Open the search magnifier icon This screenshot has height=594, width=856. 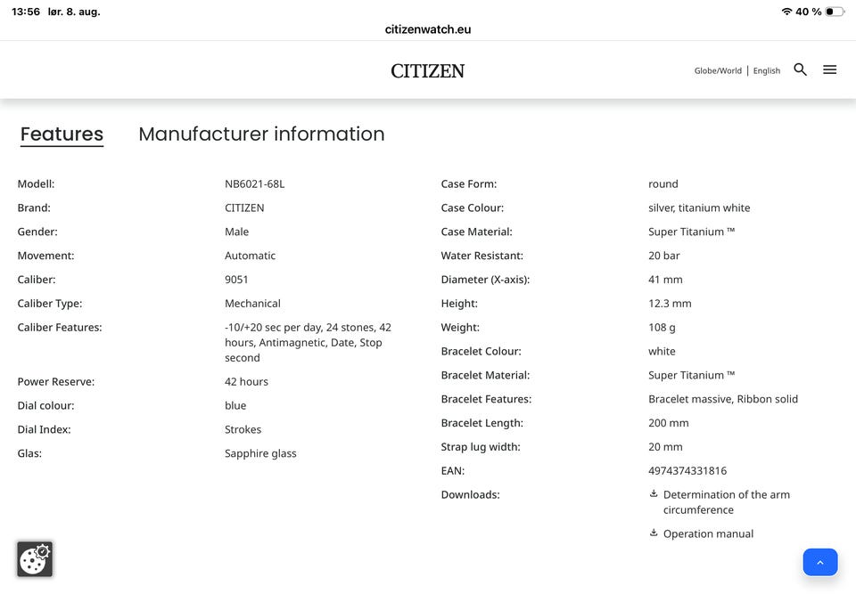(801, 69)
